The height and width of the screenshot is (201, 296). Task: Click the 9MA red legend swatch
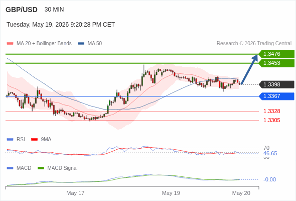34,140
